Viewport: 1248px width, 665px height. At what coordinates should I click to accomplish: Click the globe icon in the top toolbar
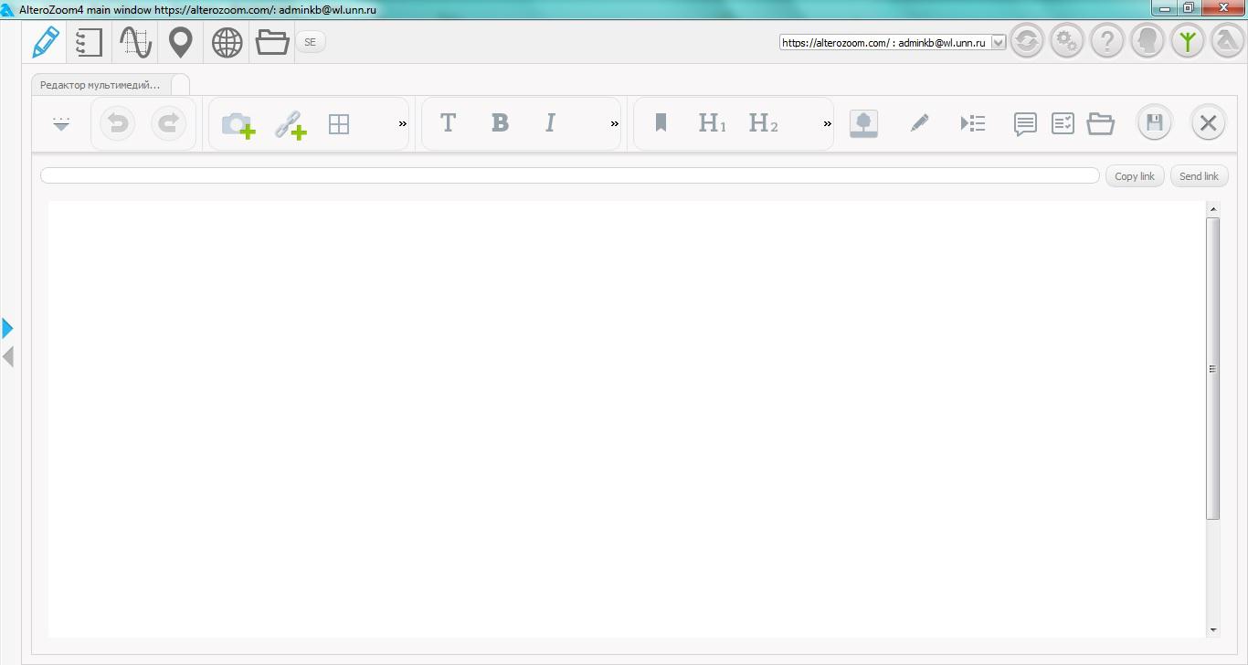coord(227,42)
